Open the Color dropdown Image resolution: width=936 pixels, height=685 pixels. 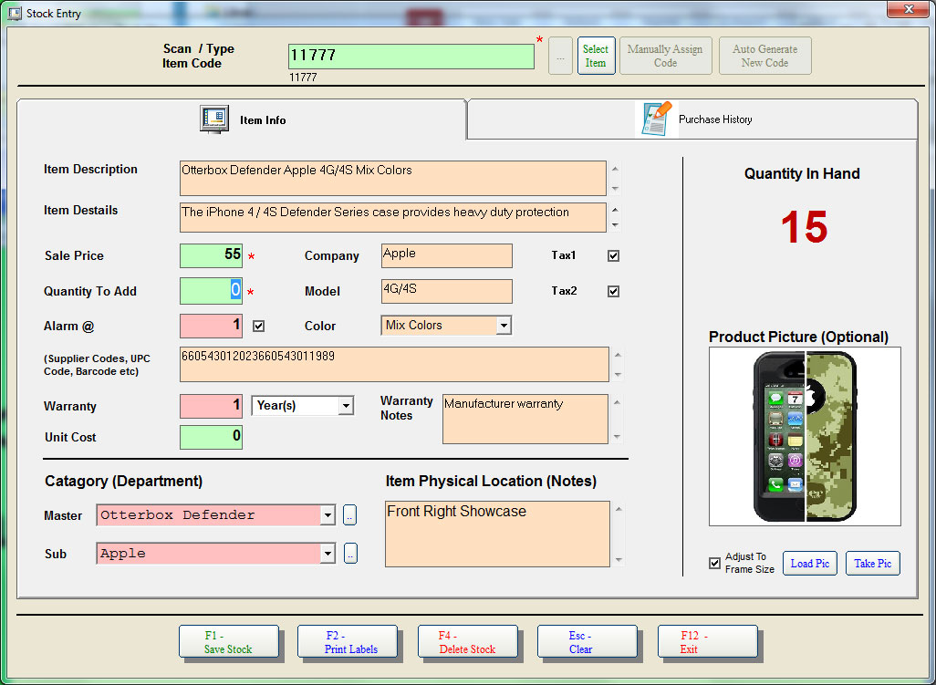click(x=504, y=326)
